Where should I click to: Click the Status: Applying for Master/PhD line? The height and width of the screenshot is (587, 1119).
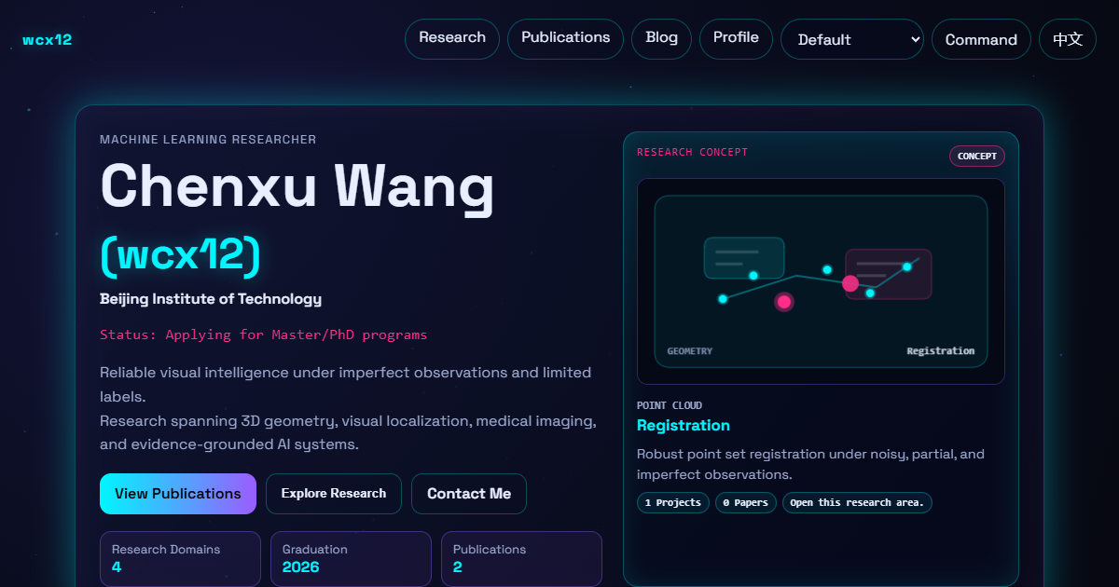263,334
